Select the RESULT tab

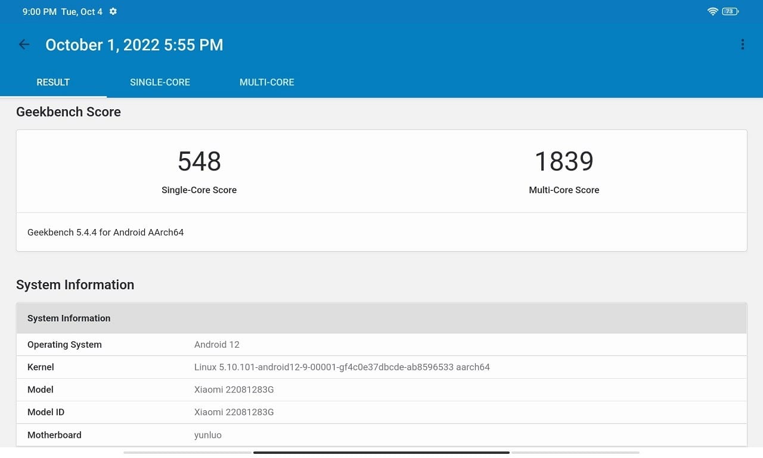point(53,82)
